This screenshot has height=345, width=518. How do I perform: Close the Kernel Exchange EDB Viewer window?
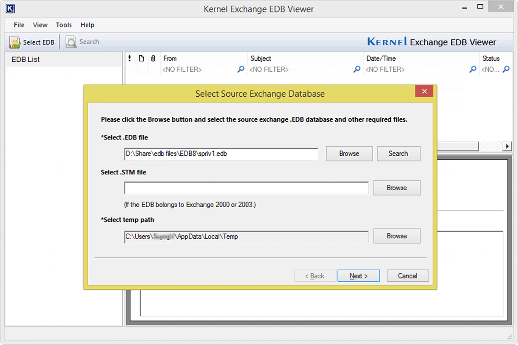tap(501, 7)
